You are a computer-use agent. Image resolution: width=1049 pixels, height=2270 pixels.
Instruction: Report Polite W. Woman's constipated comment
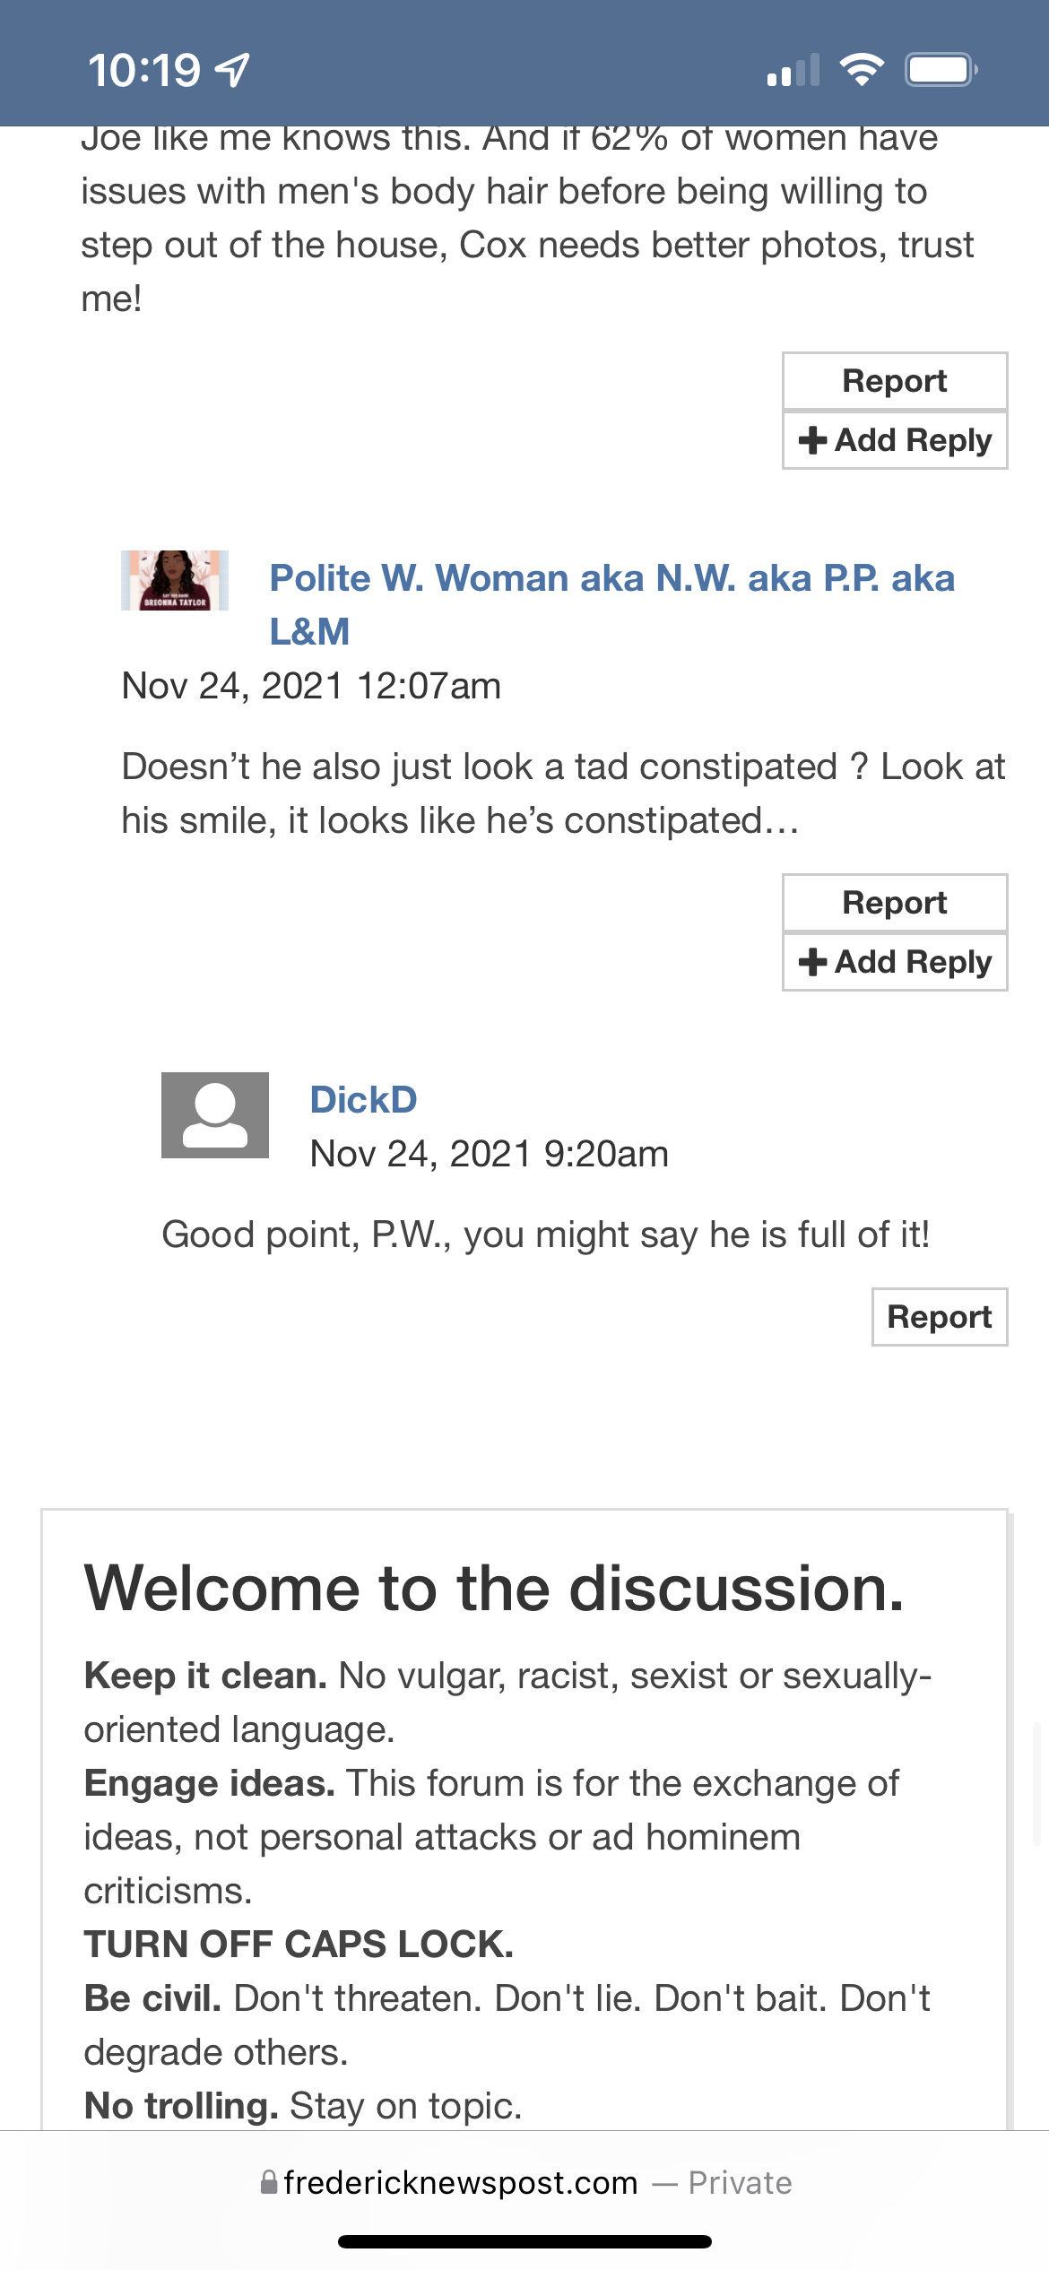[x=894, y=903]
